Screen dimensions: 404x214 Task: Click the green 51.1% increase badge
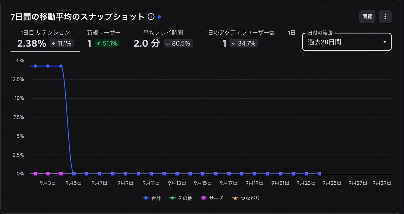(107, 43)
